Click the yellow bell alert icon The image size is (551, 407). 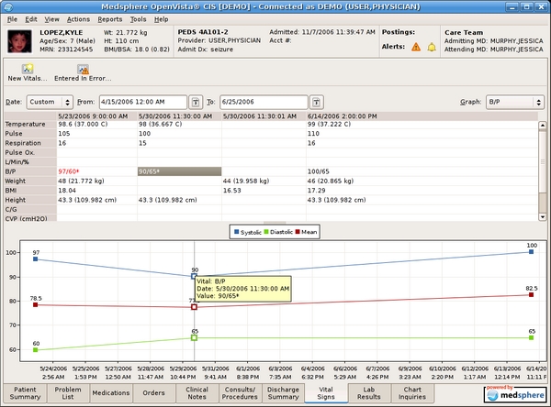(432, 47)
